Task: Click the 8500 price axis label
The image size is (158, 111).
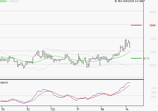Action: pyautogui.click(x=153, y=12)
